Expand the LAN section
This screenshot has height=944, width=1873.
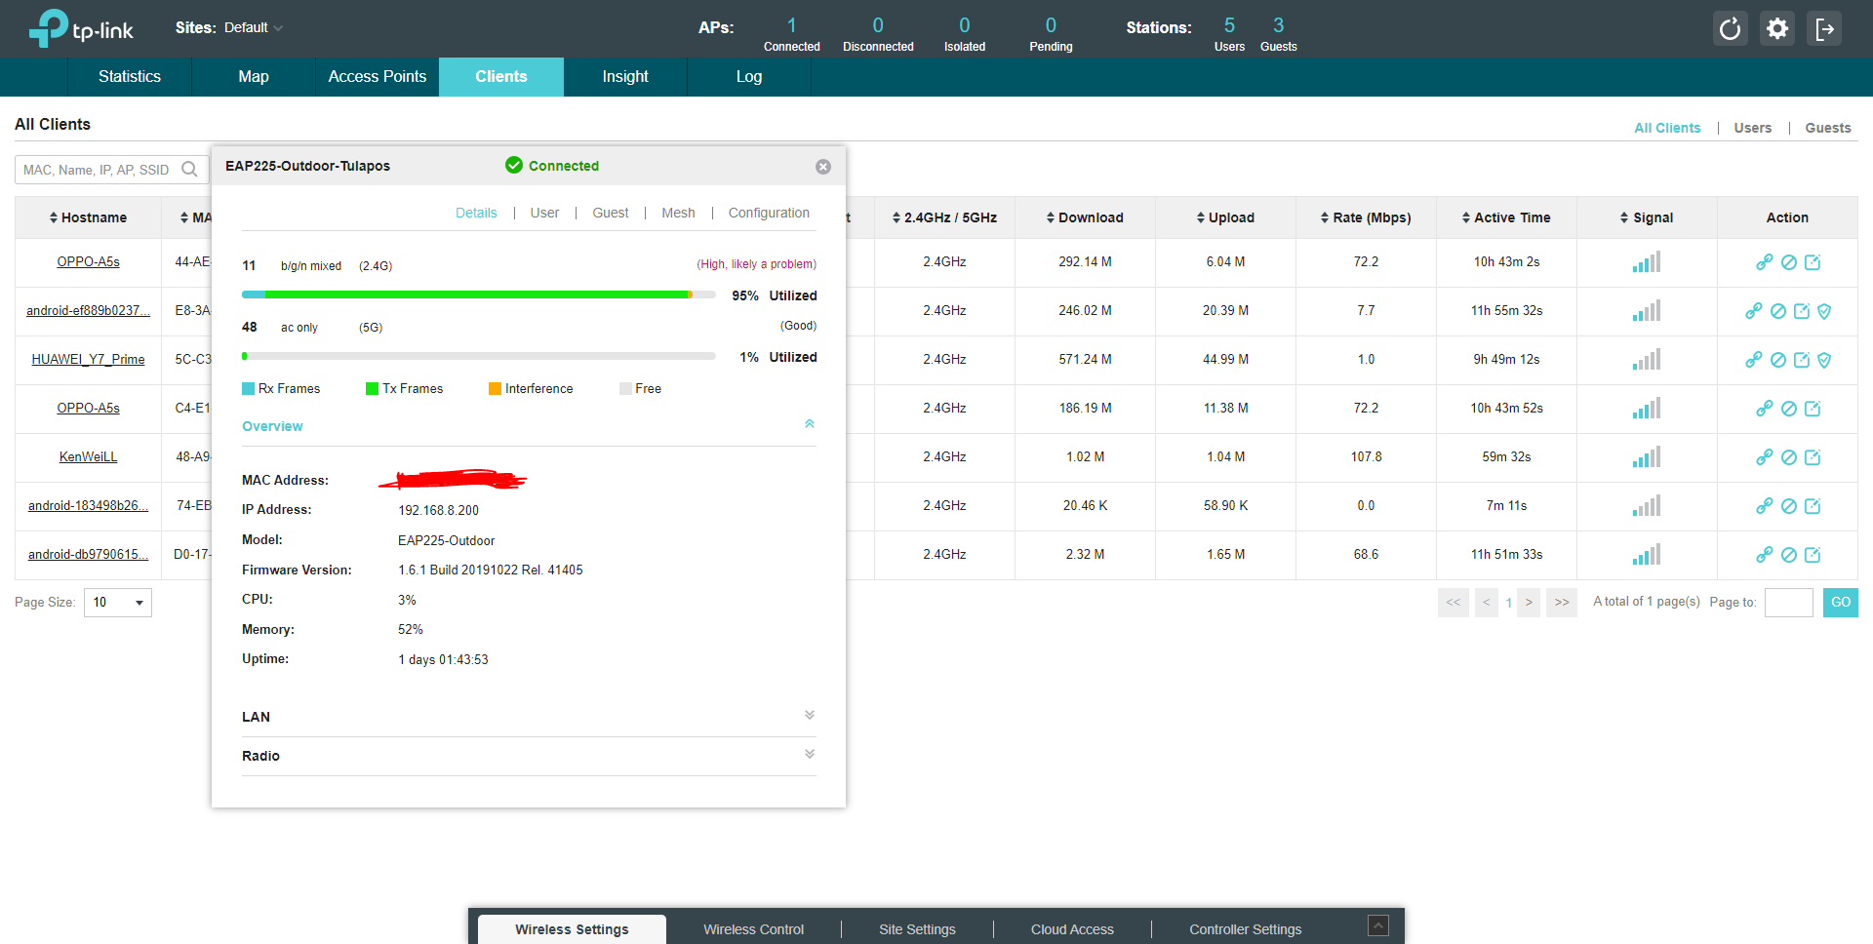click(810, 715)
